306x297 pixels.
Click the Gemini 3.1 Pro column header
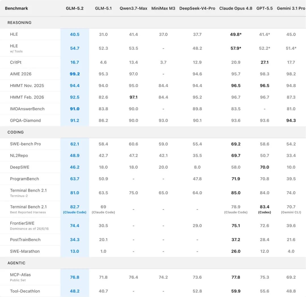291,9
